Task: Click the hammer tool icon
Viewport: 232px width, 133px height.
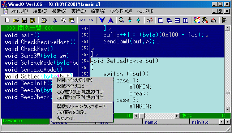Action: [205, 20]
